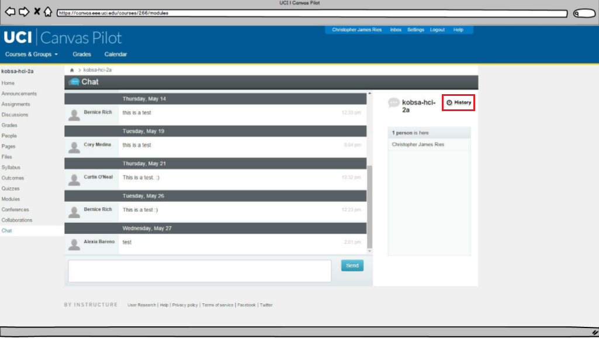Click Alexia Bareno's avatar icon
Image resolution: width=599 pixels, height=338 pixels.
pyautogui.click(x=74, y=244)
